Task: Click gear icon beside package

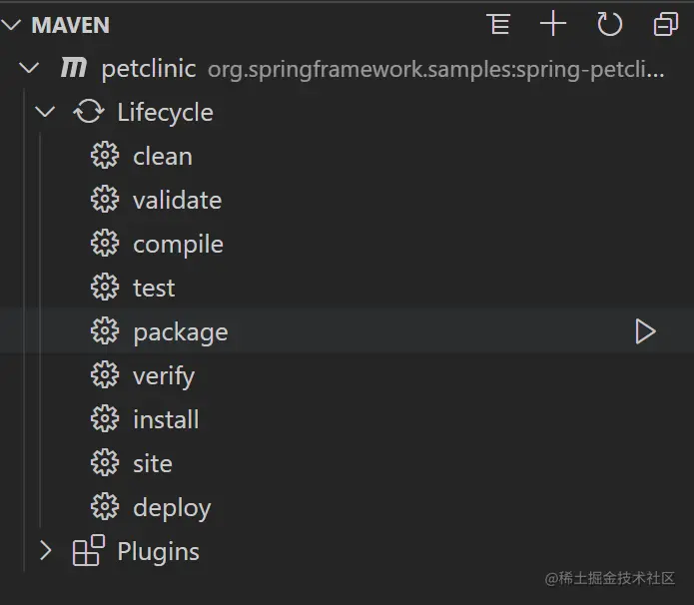Action: click(x=105, y=331)
